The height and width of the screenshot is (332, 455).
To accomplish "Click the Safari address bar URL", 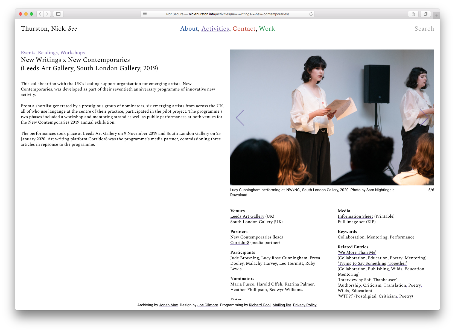I will point(227,14).
